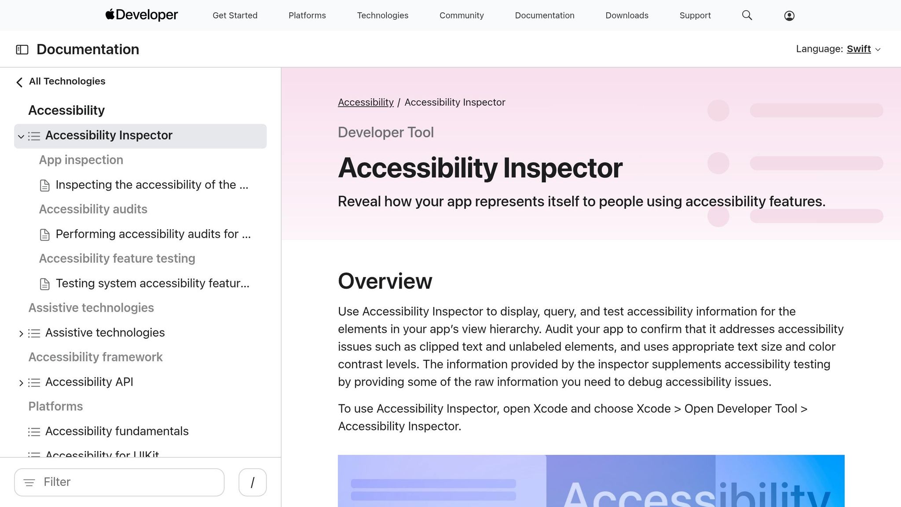Click the list icon next to Accessibility Inspector
Screen dimensions: 901x507
pyautogui.click(x=34, y=136)
